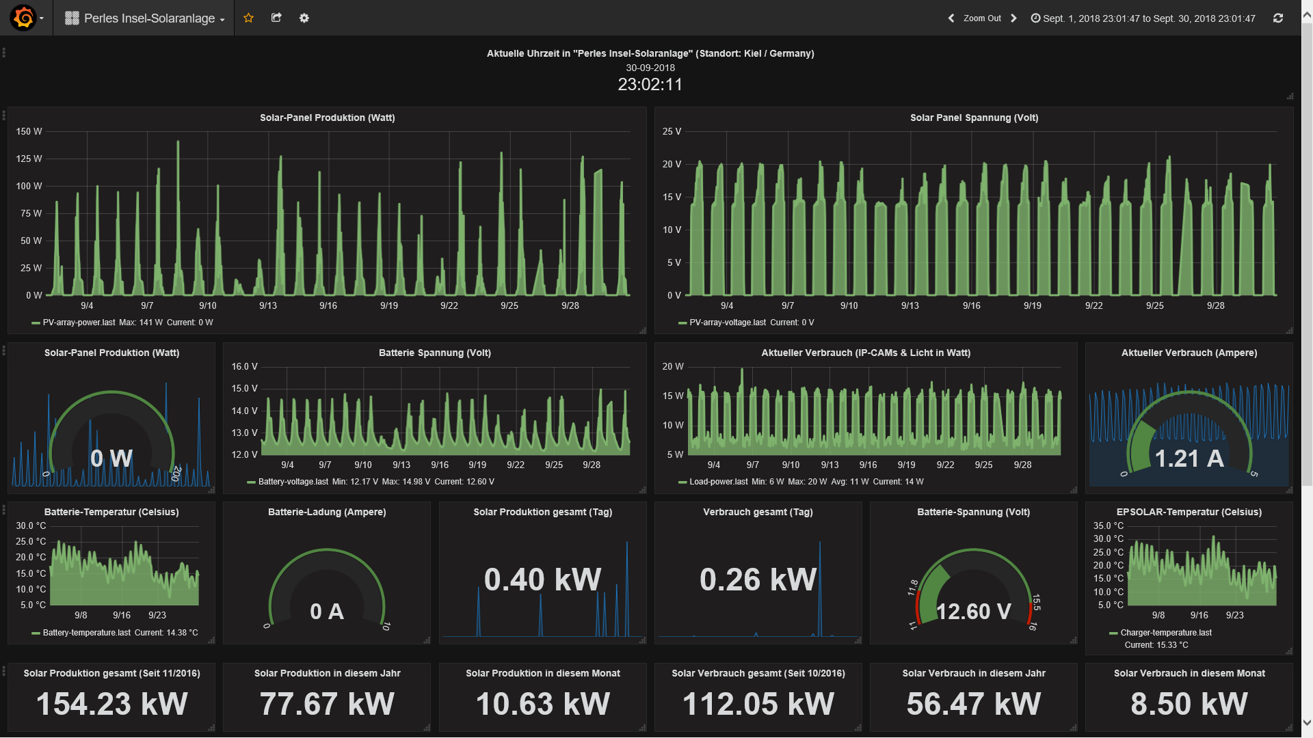Click the Zoom Out button
This screenshot has height=738, width=1313.
click(982, 18)
